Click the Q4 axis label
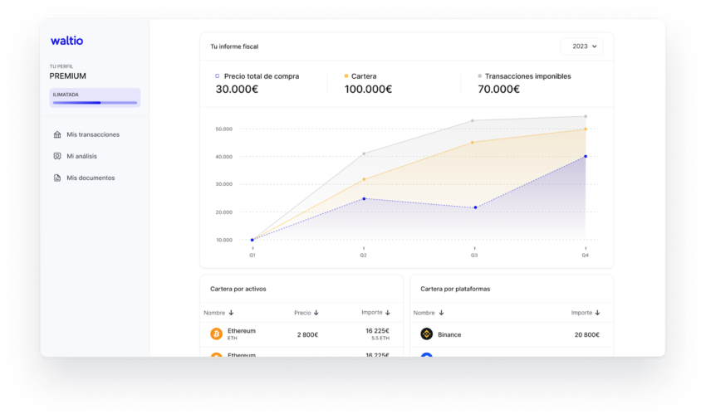 [585, 255]
